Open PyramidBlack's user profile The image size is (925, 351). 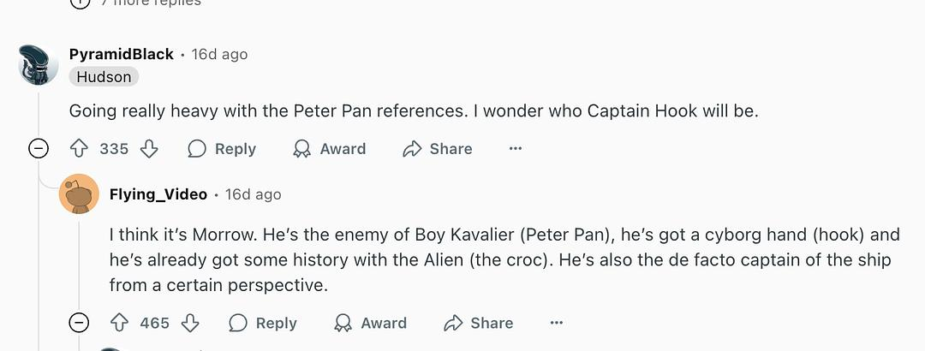[x=121, y=54]
